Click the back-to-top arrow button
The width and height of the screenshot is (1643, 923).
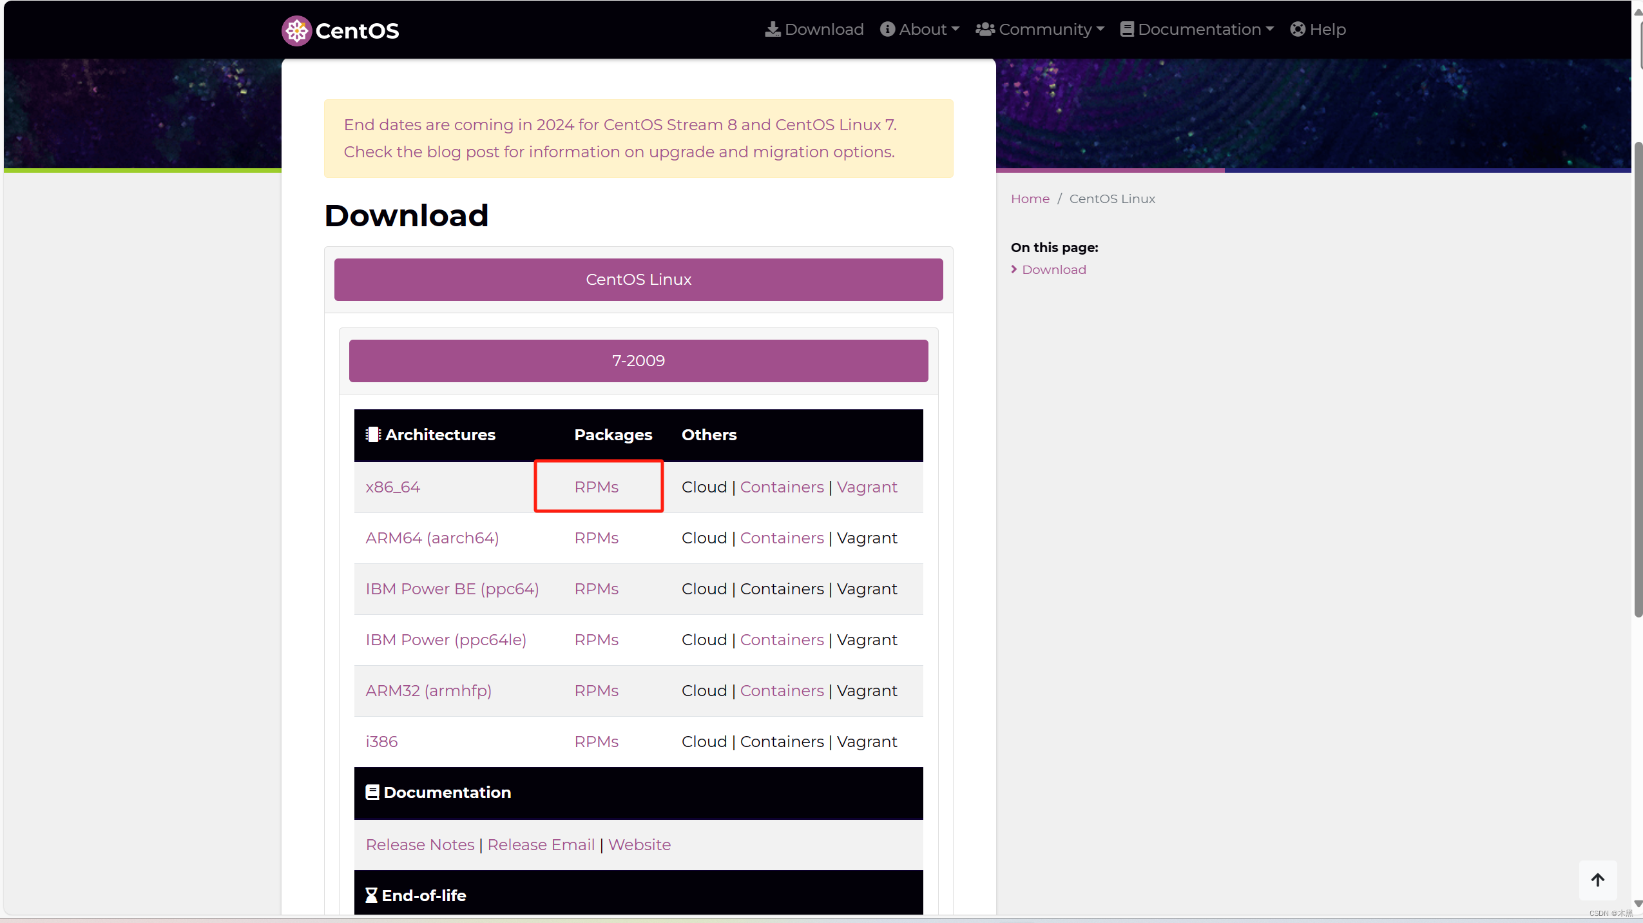[x=1597, y=880]
